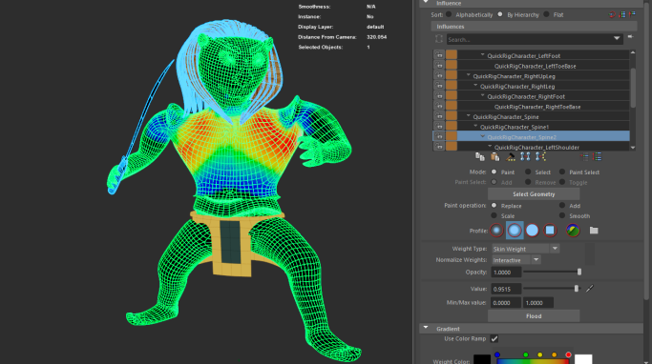Click the Flood button
652x364 pixels.
click(534, 315)
